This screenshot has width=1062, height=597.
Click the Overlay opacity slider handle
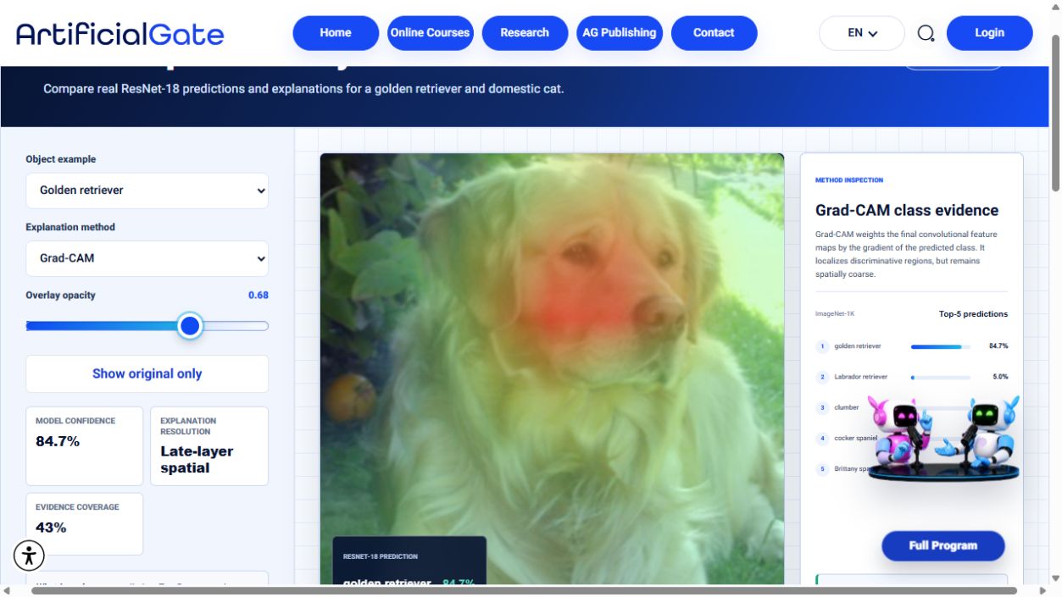point(190,326)
